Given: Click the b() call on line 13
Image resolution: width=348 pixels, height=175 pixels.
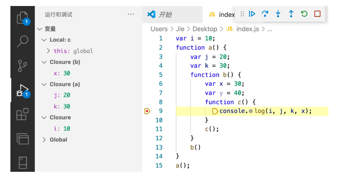Looking at the screenshot, I should coord(195,147).
